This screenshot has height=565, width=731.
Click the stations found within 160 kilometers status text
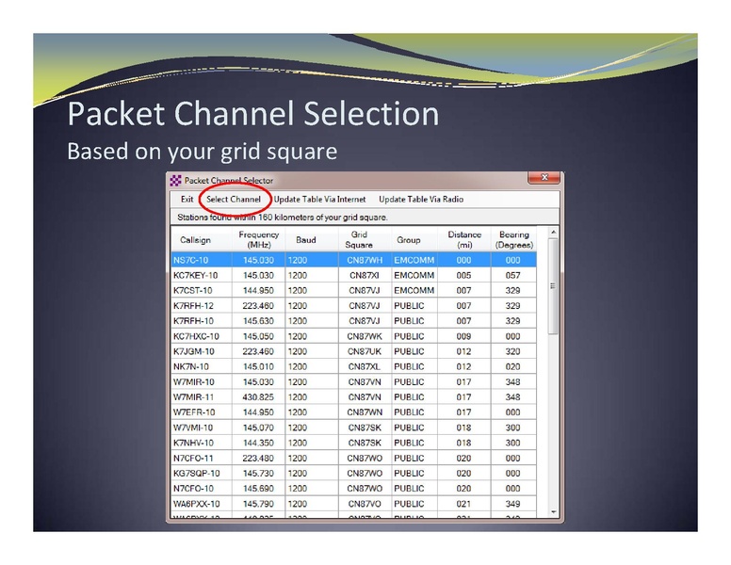[x=282, y=218]
